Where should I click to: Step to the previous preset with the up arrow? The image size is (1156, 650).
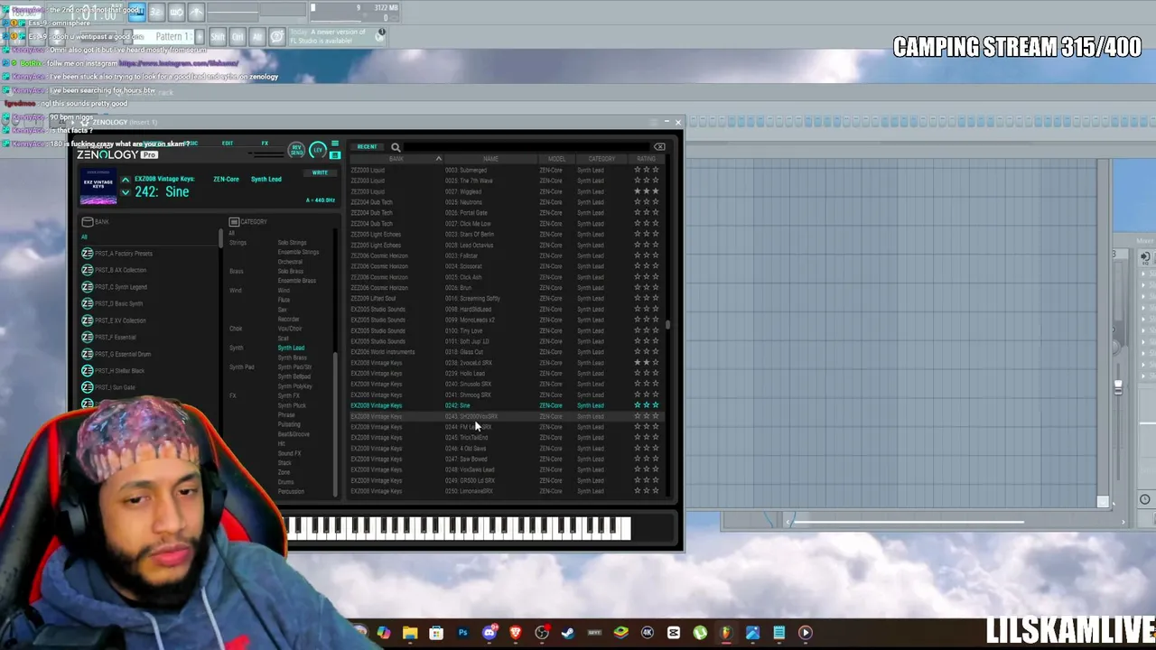coord(126,180)
